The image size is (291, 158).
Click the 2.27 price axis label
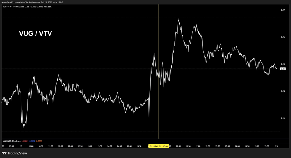click(x=283, y=10)
